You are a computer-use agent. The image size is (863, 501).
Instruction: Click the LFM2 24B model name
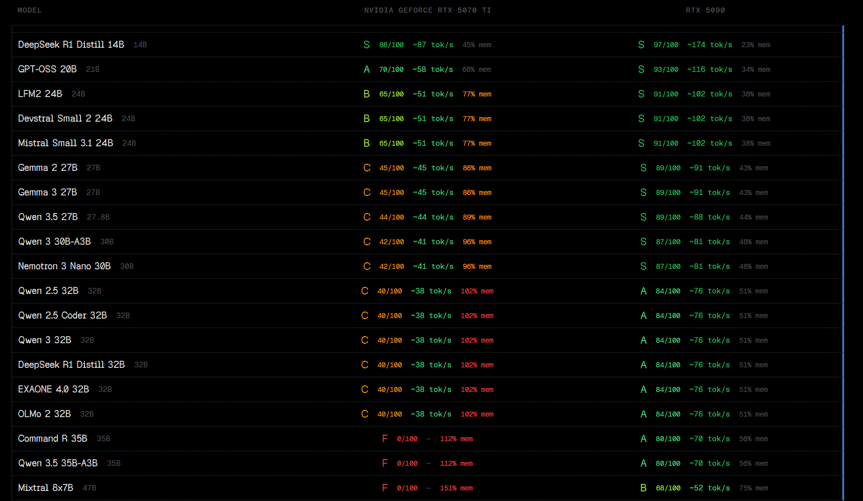point(40,94)
